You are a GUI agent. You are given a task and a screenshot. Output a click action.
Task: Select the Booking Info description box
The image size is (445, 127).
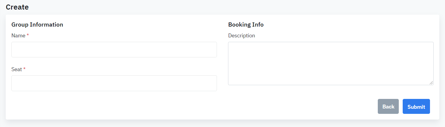[331, 63]
